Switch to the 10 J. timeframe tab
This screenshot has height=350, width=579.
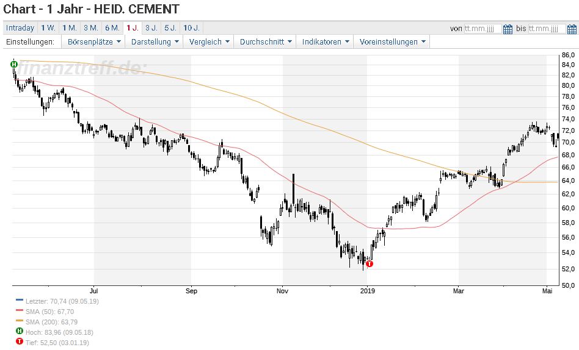tap(191, 28)
